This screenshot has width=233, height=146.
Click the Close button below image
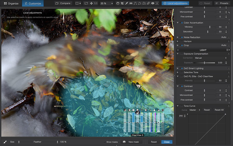167,142
